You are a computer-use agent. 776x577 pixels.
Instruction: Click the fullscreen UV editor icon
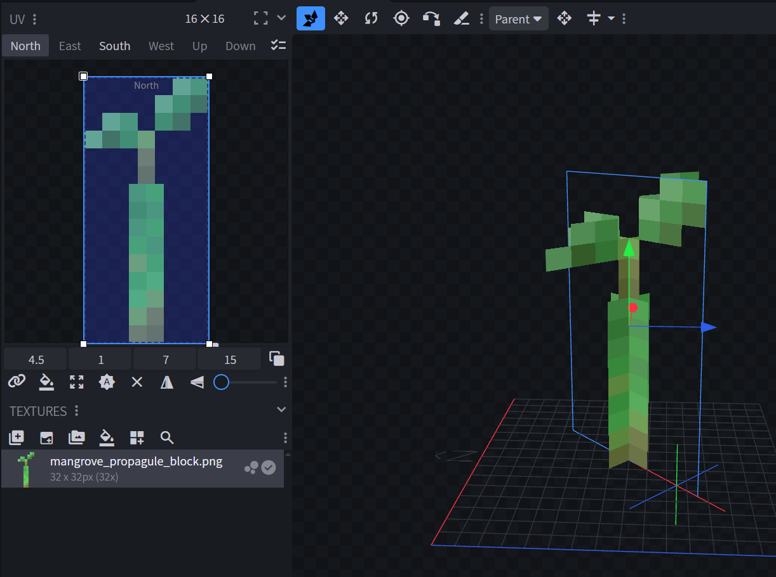pyautogui.click(x=260, y=18)
